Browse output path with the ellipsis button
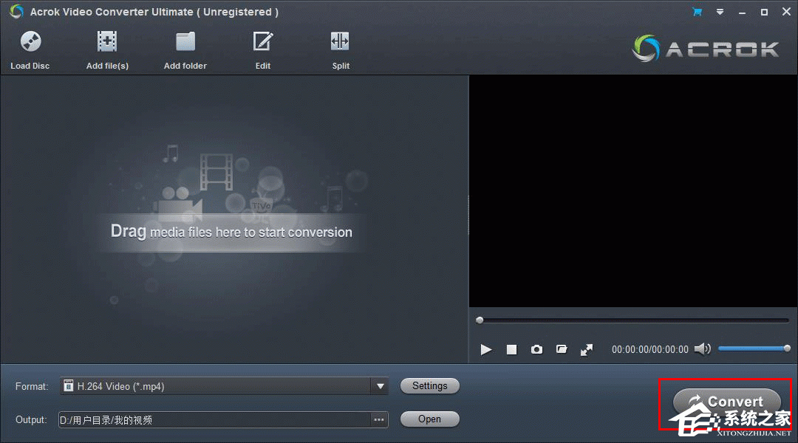Viewport: 798px width, 443px height. (379, 419)
